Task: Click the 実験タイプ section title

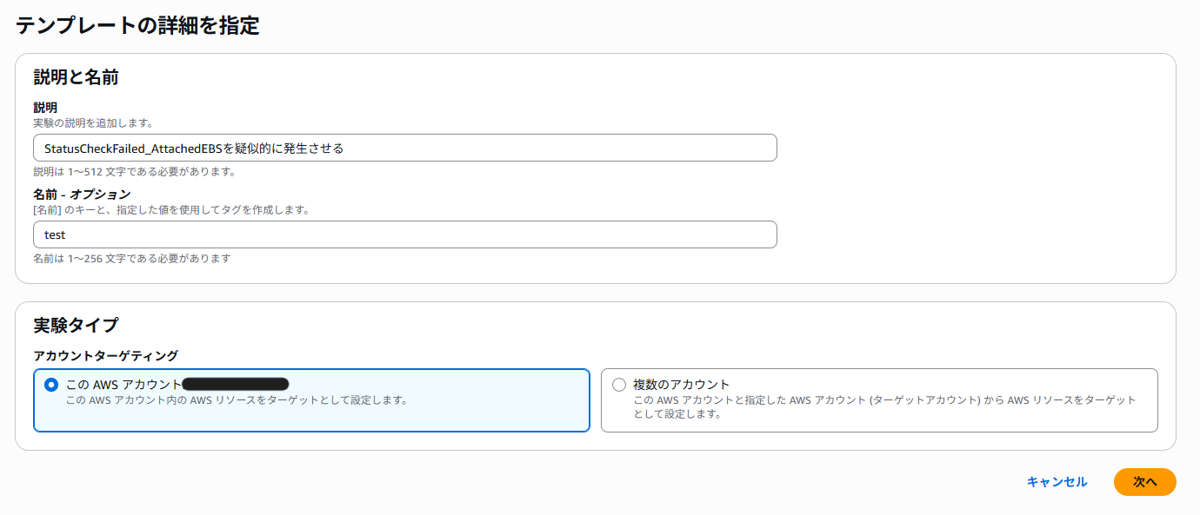Action: pyautogui.click(x=76, y=326)
